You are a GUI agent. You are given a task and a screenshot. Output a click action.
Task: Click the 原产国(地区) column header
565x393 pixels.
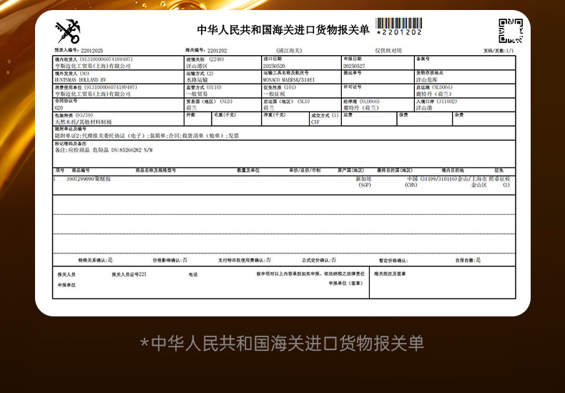(351, 170)
